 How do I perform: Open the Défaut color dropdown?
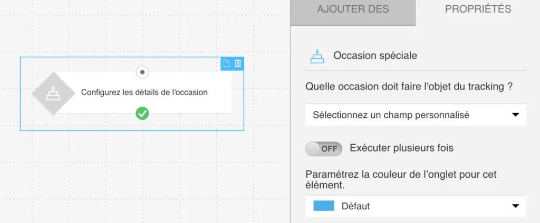pyautogui.click(x=416, y=206)
